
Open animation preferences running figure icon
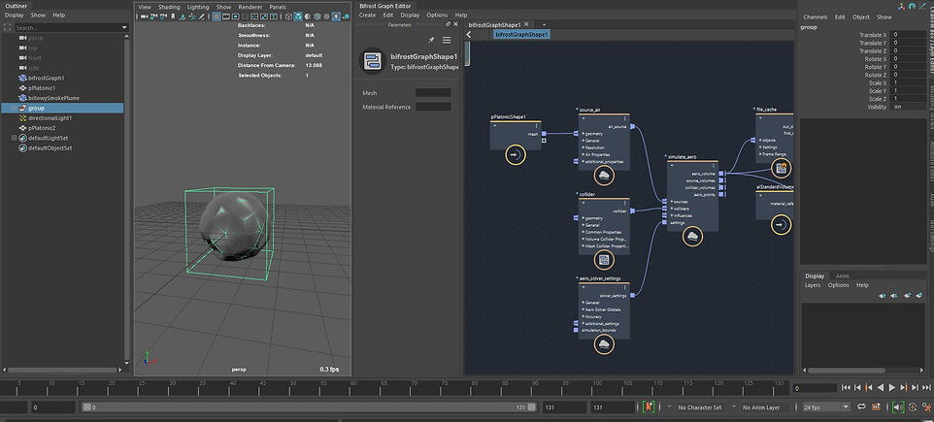(x=927, y=406)
